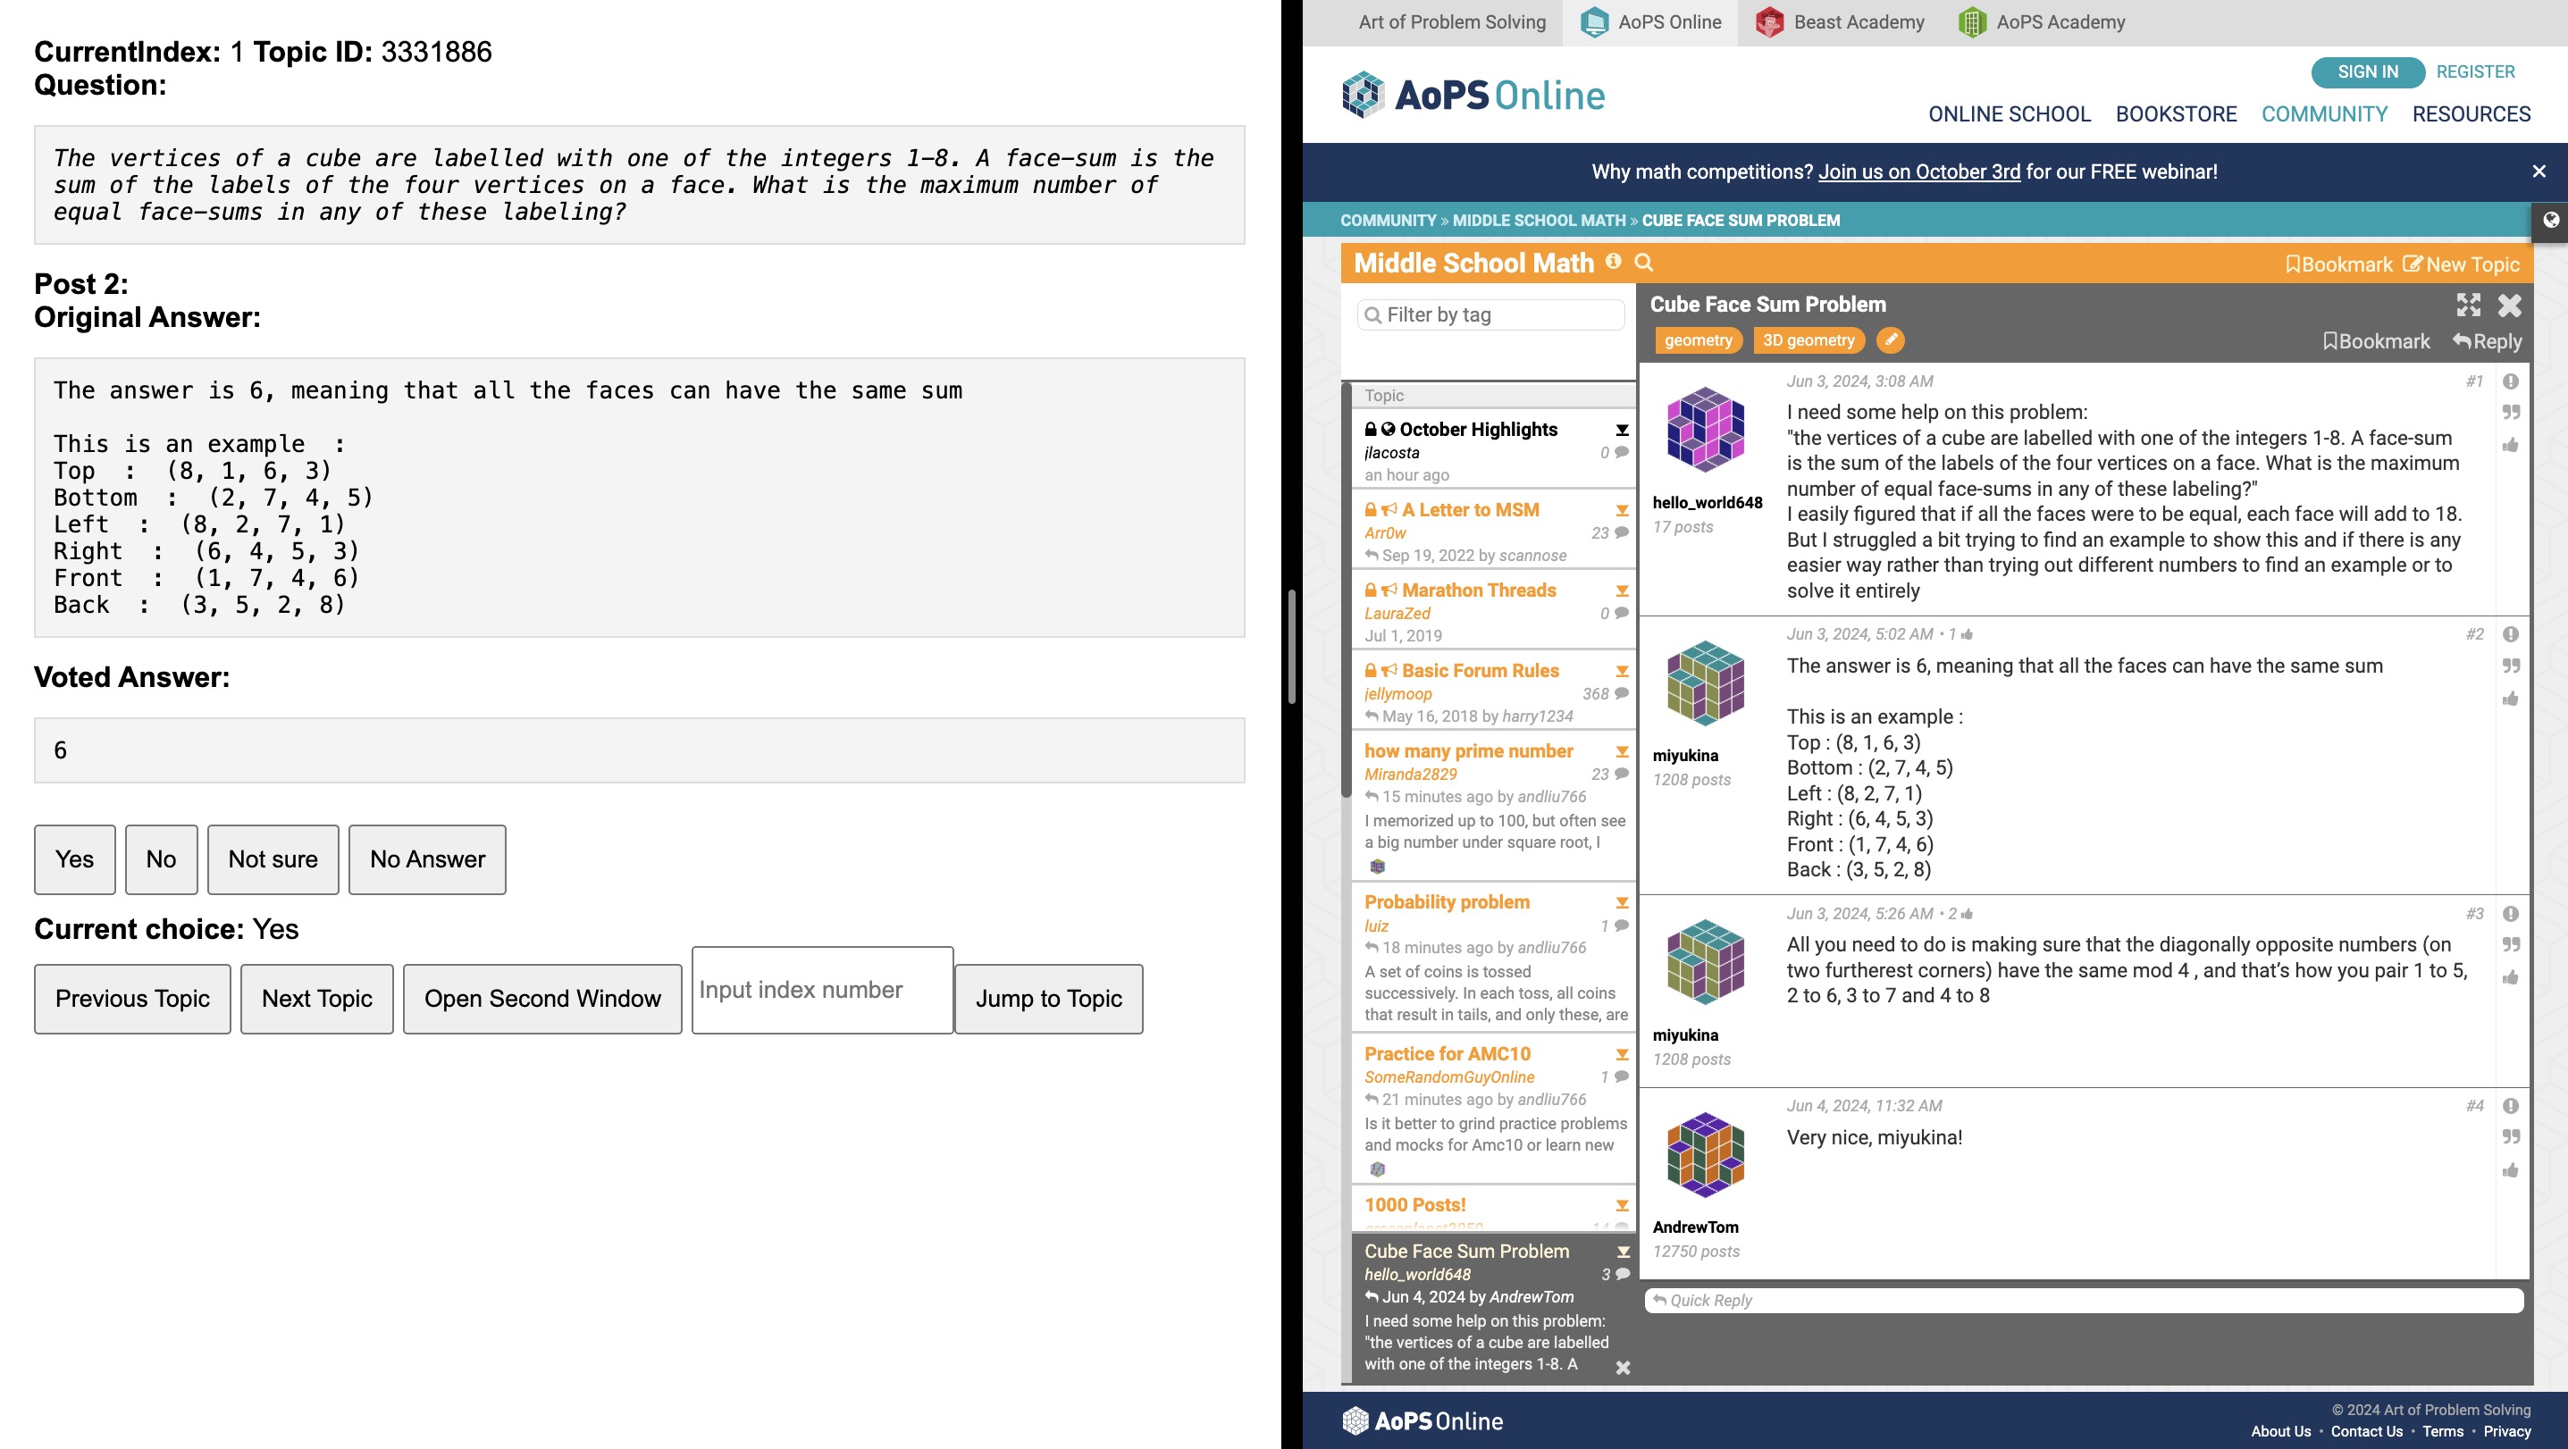Click the Middle School Math info icon
Viewport: 2568px width, 1449px height.
point(1613,262)
